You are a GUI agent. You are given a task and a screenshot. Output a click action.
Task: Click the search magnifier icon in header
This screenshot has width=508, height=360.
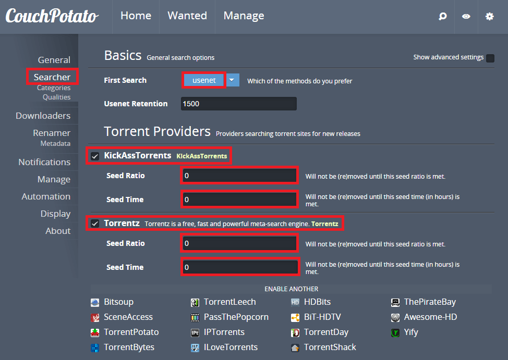[x=443, y=17]
